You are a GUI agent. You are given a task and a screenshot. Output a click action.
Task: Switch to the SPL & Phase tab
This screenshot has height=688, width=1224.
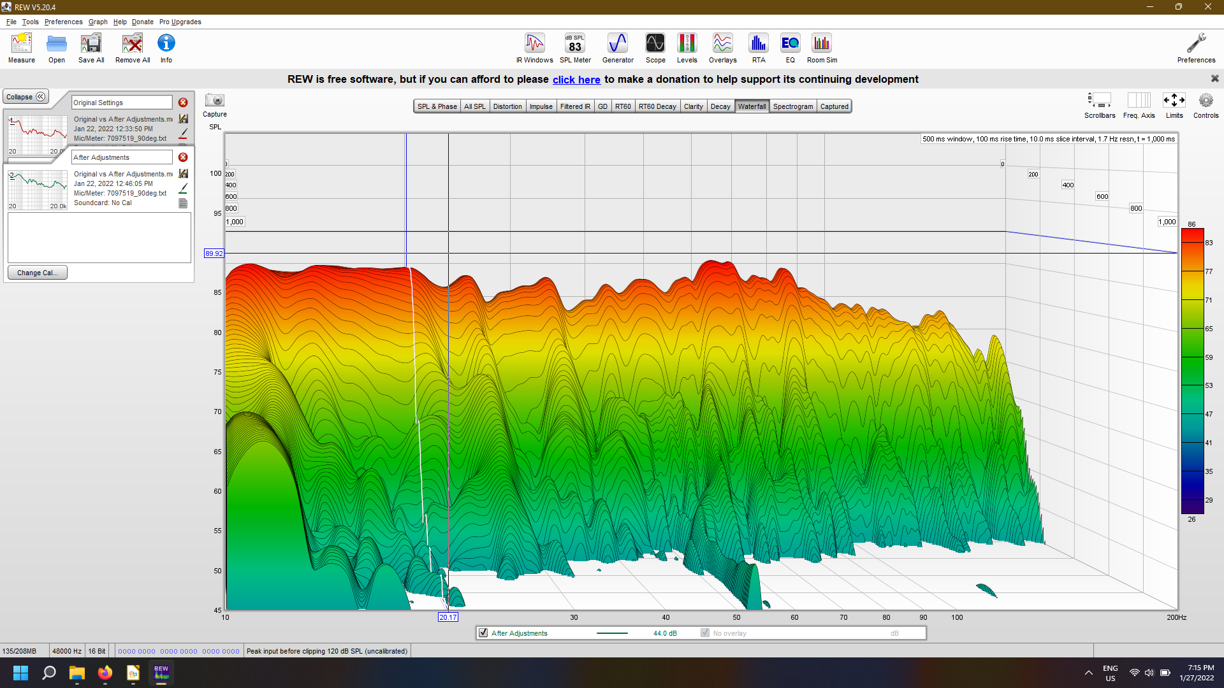(437, 106)
